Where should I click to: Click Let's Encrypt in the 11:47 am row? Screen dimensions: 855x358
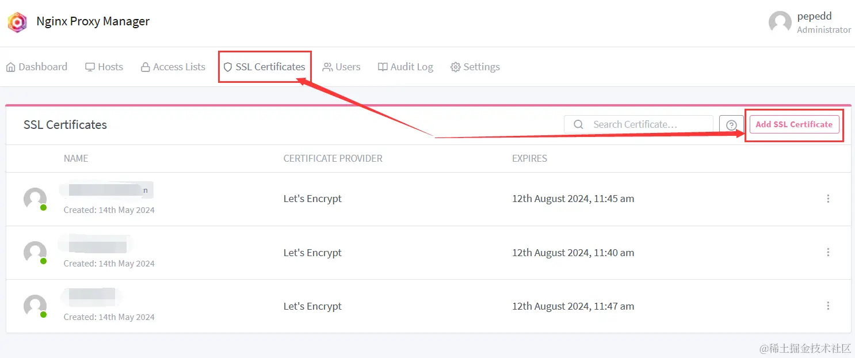pos(312,306)
